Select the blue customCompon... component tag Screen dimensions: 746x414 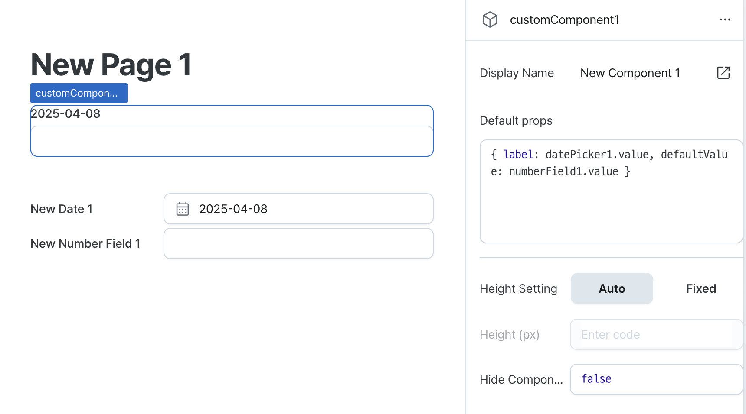(x=79, y=93)
